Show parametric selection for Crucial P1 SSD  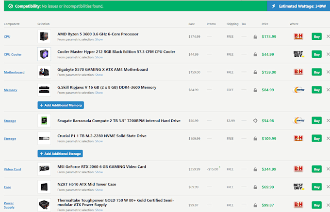pos(99,141)
